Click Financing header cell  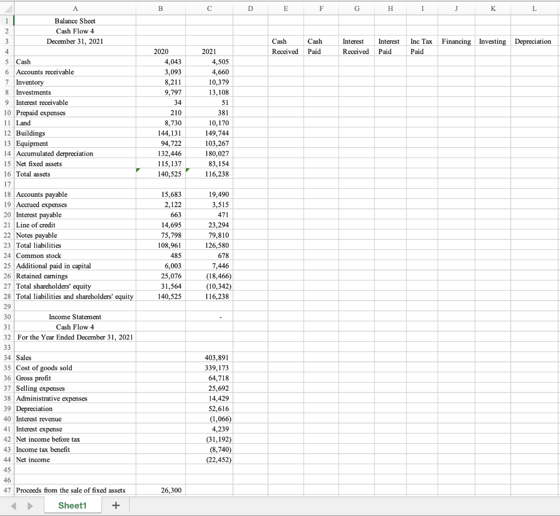pos(457,41)
